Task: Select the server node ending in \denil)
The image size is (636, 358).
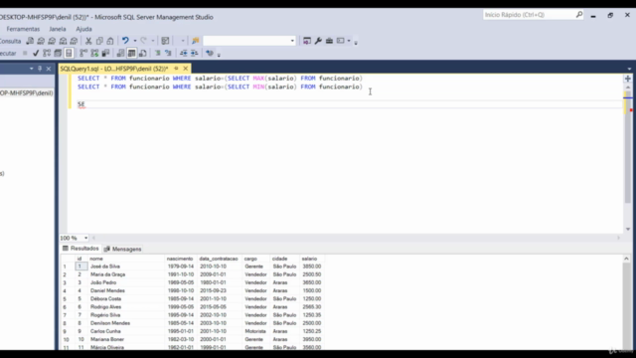Action: coord(27,92)
